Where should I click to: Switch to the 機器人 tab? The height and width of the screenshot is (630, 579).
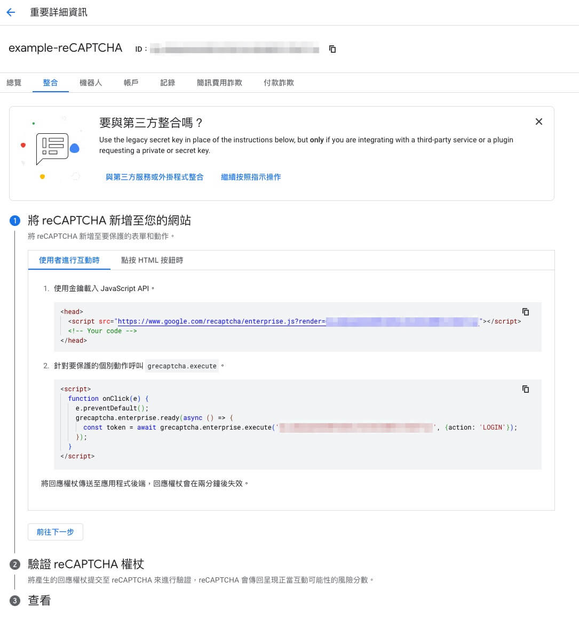[90, 83]
